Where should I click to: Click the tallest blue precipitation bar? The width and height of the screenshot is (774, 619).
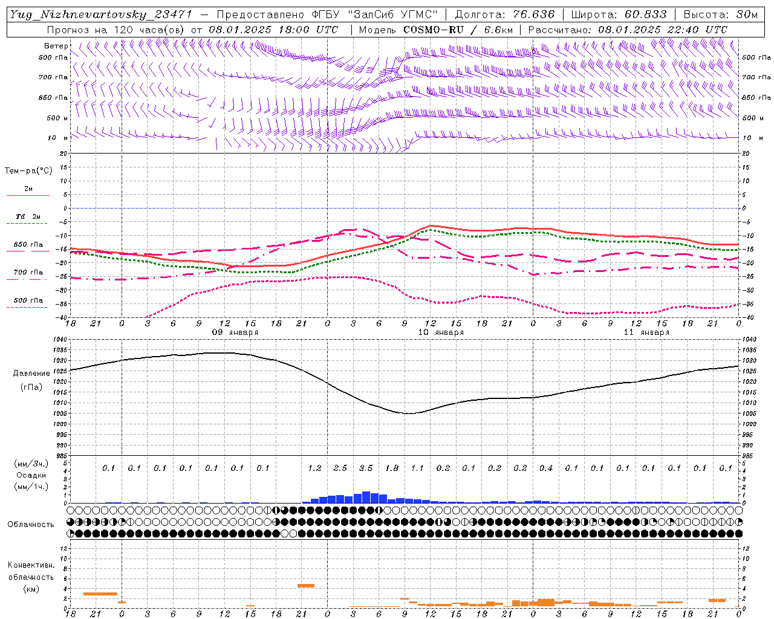[x=366, y=497]
